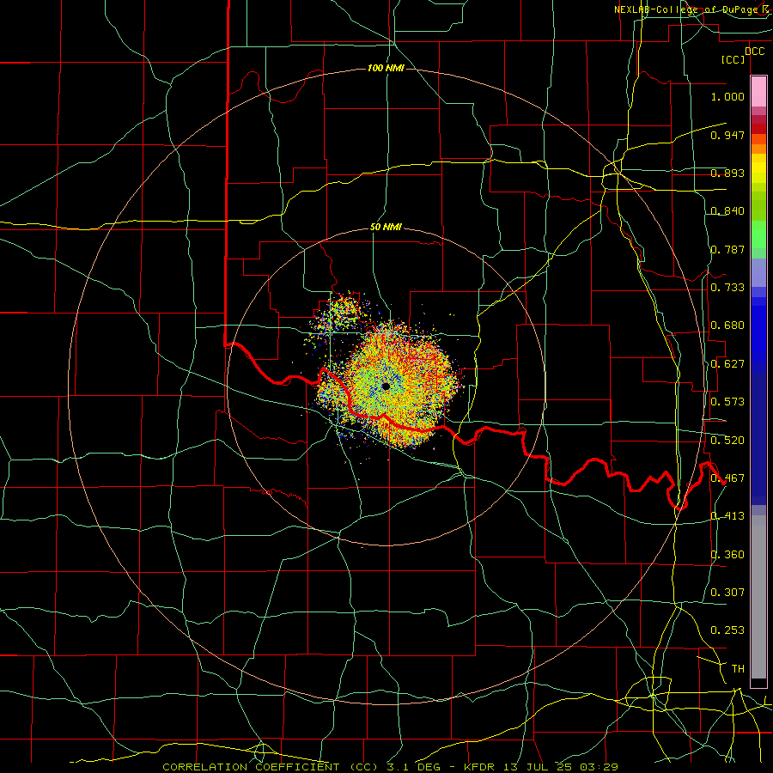
Task: Select the 0.307 legend value
Action: coord(727,593)
